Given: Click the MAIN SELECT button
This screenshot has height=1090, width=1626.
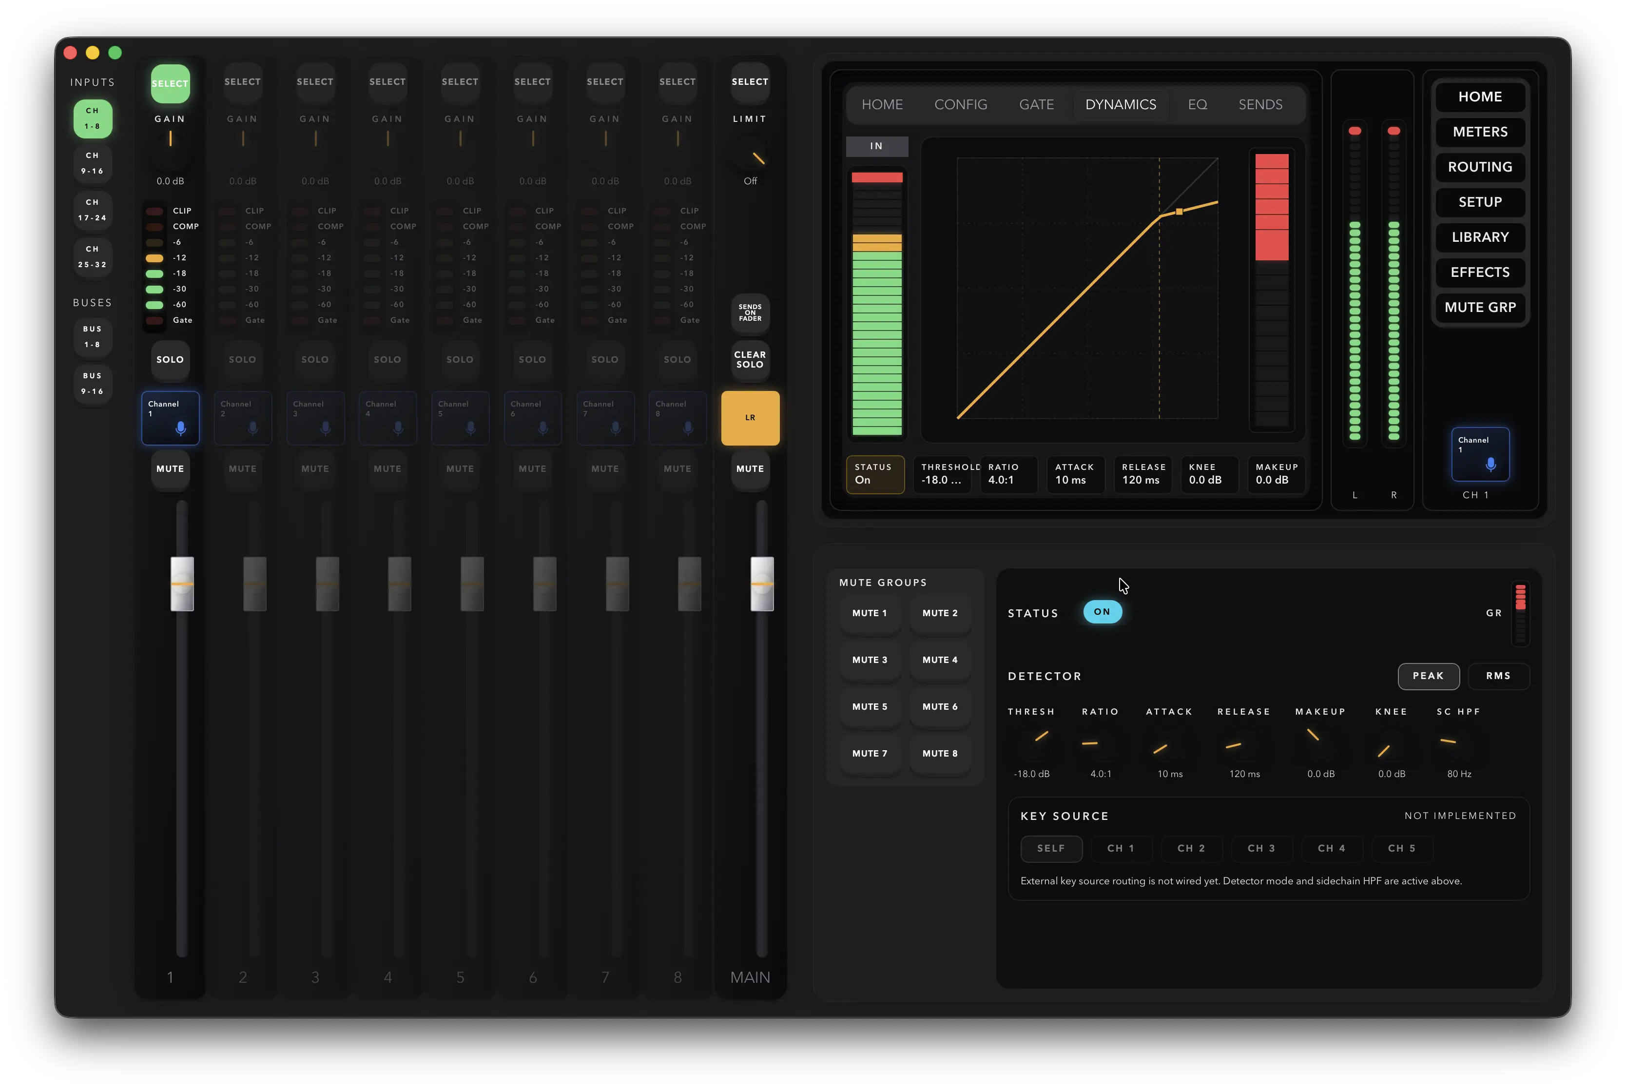Looking at the screenshot, I should coord(750,82).
